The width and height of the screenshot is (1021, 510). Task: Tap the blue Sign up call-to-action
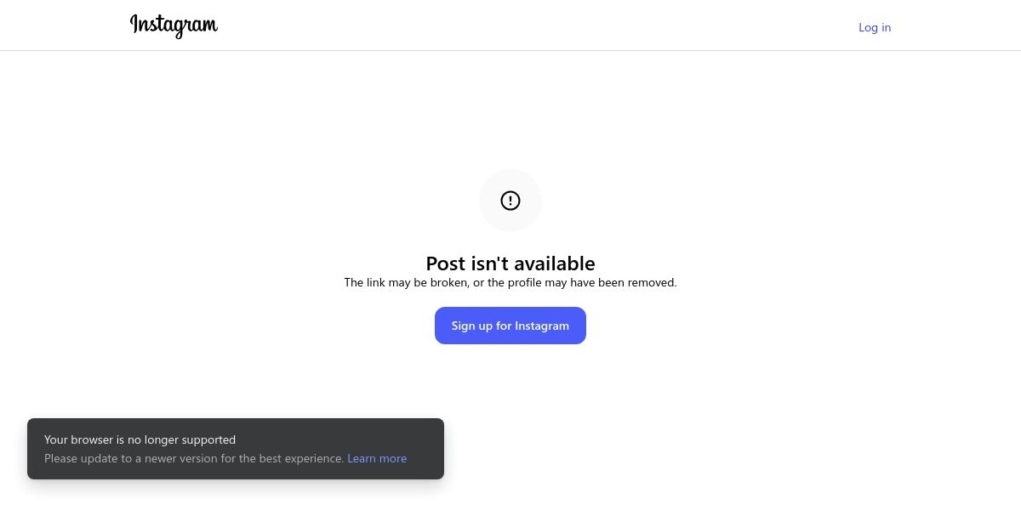(x=510, y=326)
